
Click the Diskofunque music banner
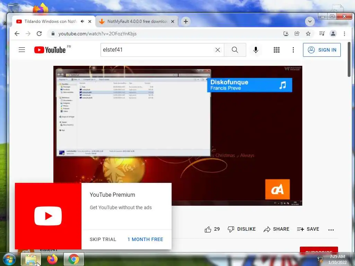[x=250, y=85]
